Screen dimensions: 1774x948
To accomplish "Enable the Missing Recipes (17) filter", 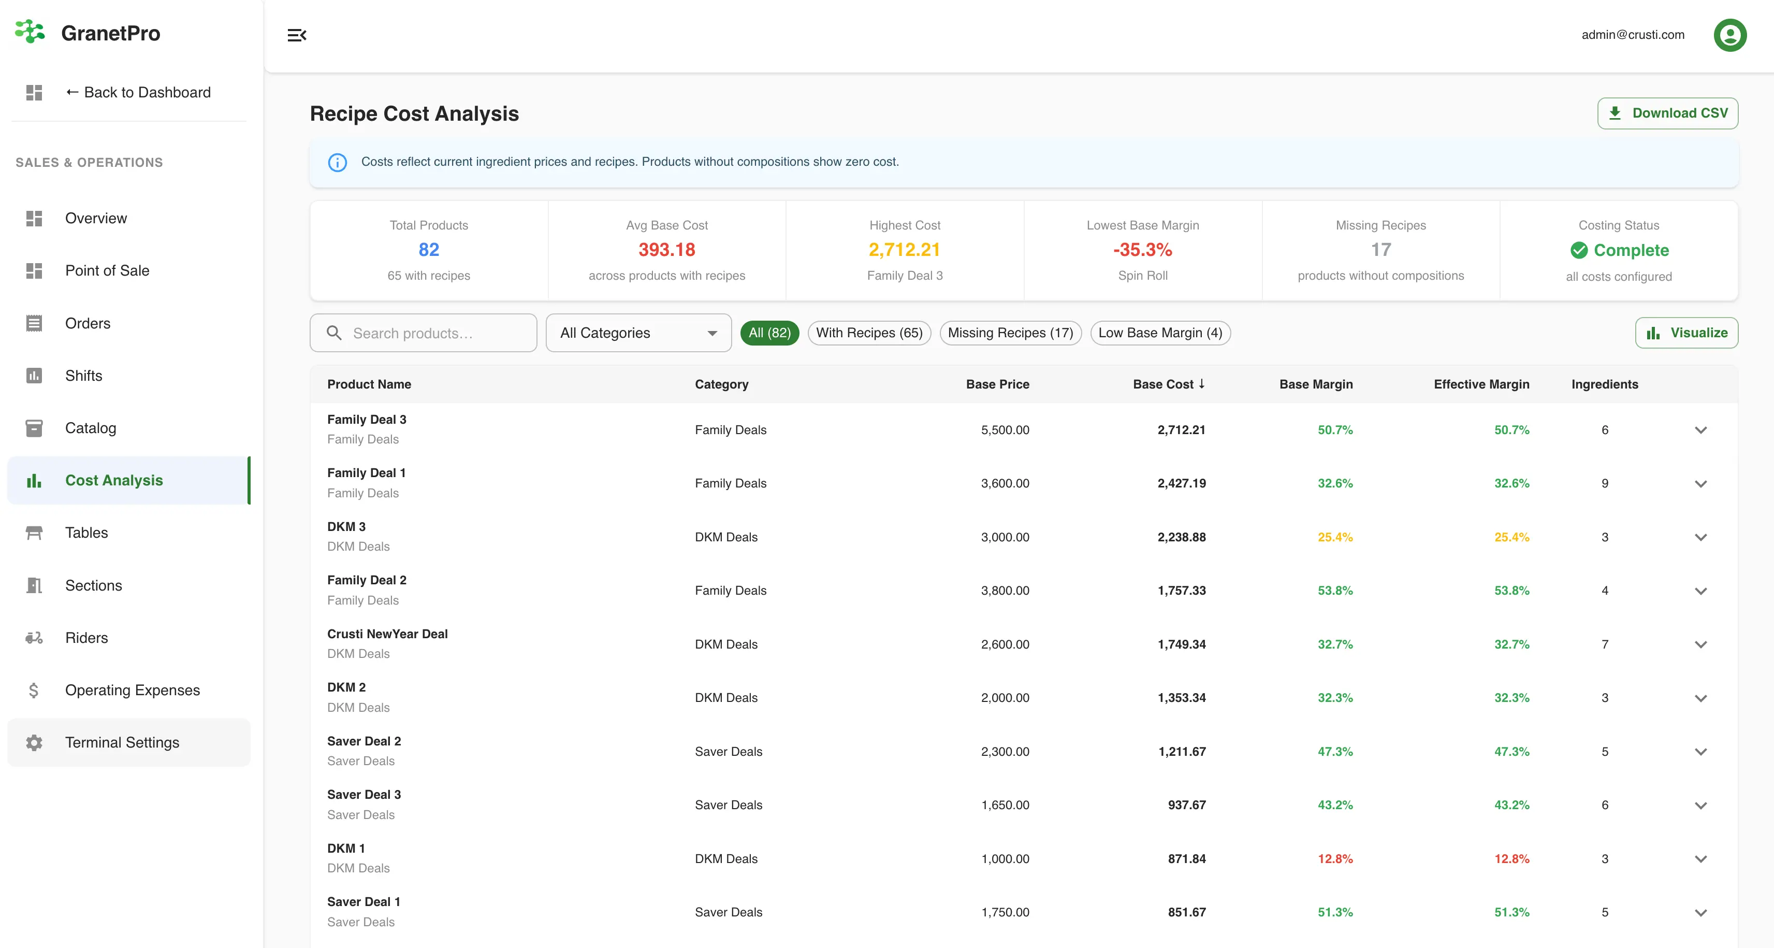I will [1010, 333].
